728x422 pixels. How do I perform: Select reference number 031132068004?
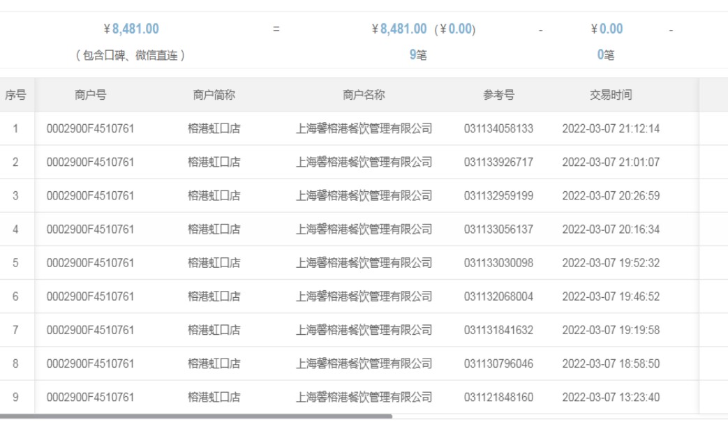pos(498,296)
